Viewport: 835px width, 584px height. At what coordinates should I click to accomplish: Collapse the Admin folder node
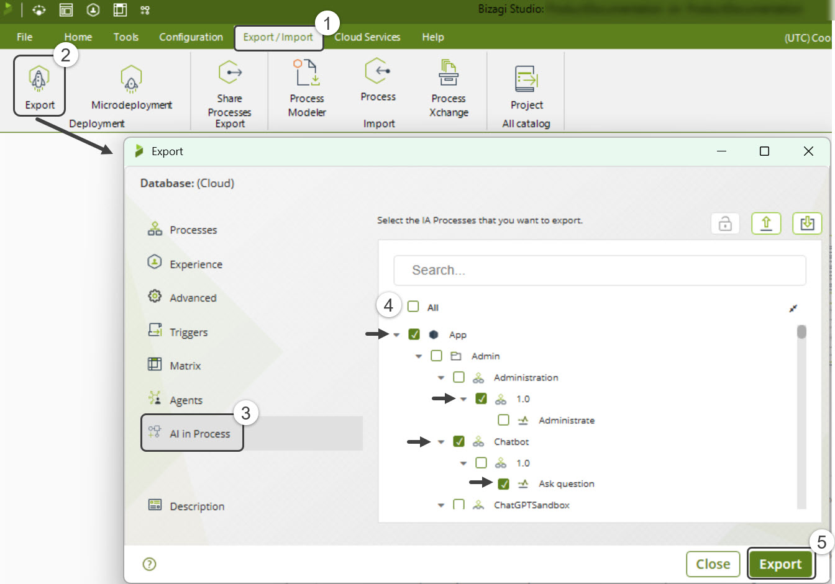click(419, 356)
